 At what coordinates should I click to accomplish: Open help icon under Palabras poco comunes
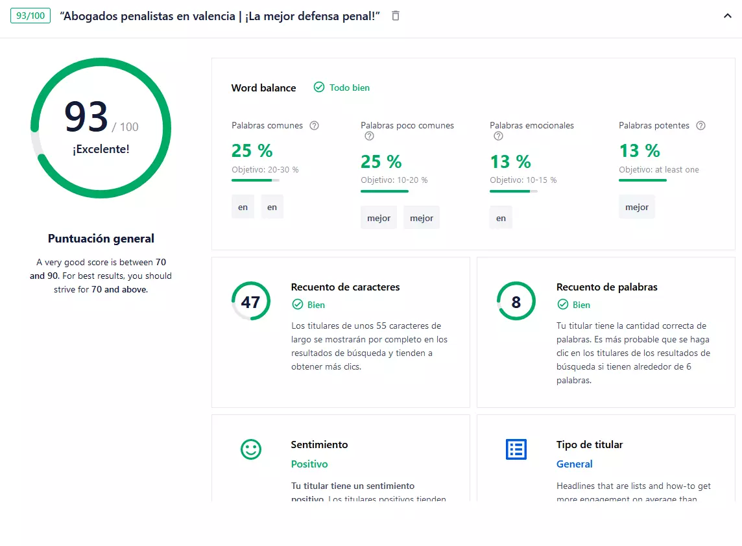click(370, 136)
